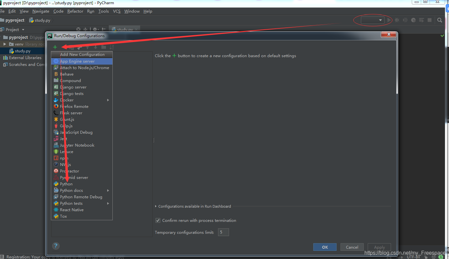
Task: Choose Gulp.js configuration type
Action: (x=82, y=126)
